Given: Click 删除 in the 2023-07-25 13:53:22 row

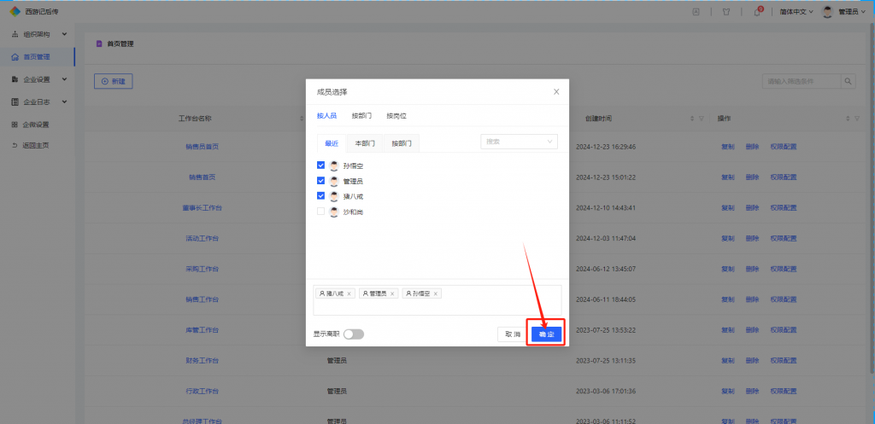Looking at the screenshot, I should point(752,330).
